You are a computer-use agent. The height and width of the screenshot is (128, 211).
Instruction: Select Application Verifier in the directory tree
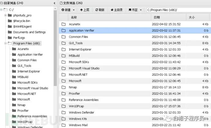click(x=30, y=55)
